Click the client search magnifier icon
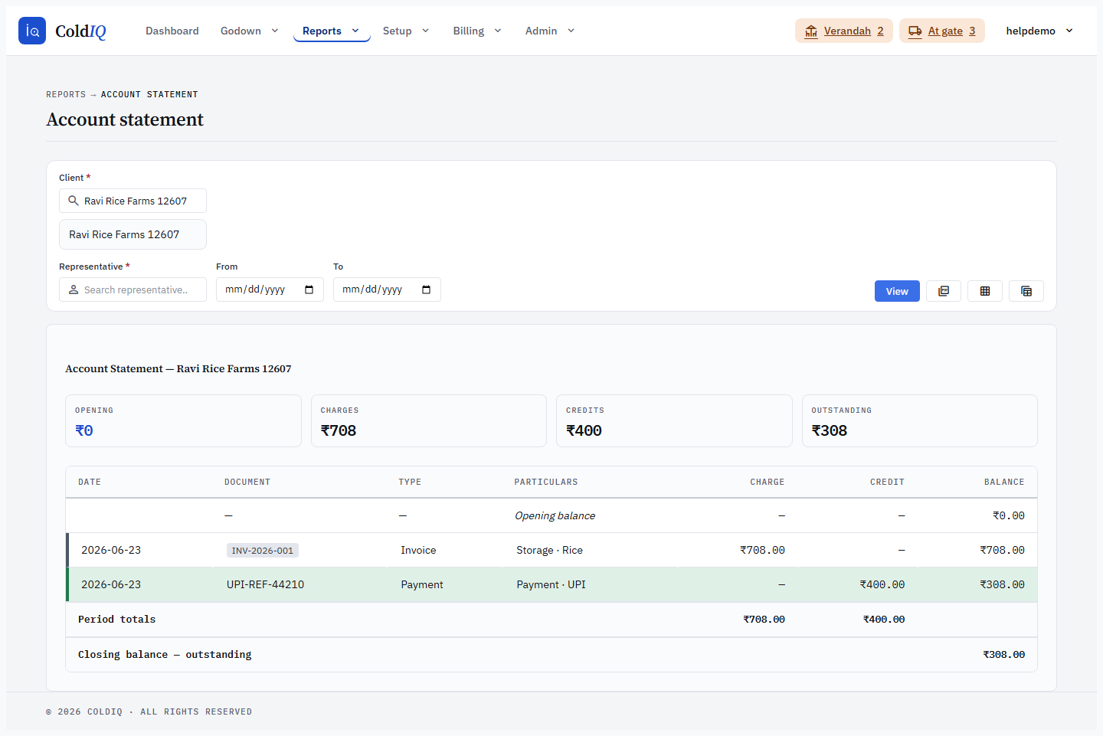 tap(74, 201)
